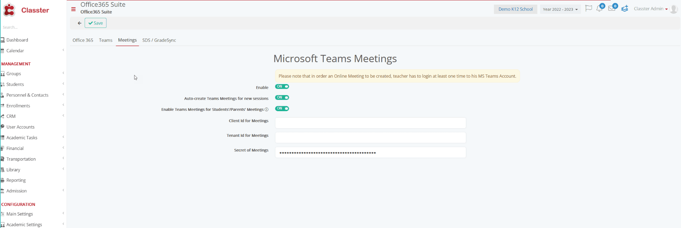This screenshot has width=681, height=228.
Task: Click the CRM sidebar icon
Action: (x=2, y=116)
